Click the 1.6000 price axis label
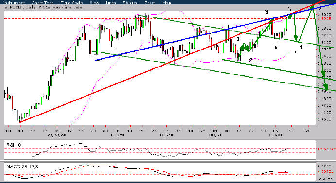 [x=324, y=15]
